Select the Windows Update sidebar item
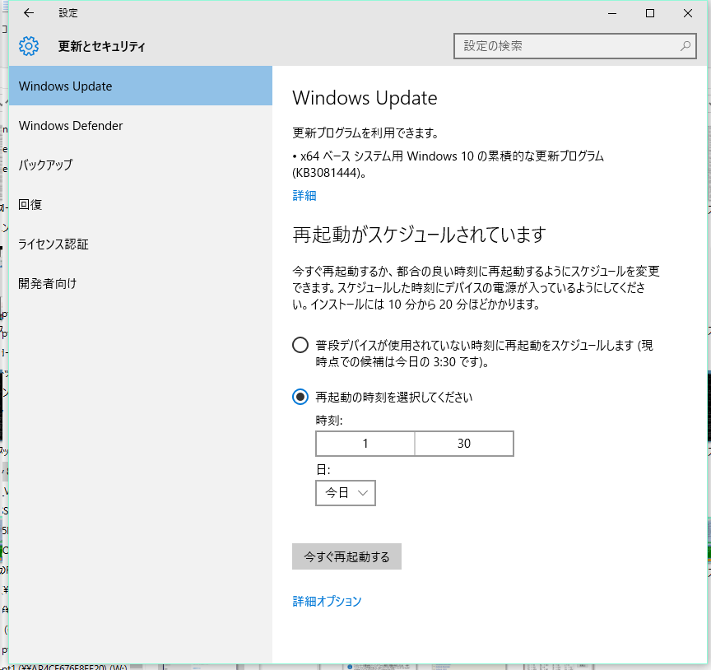Screen dimensions: 711x670 point(141,86)
